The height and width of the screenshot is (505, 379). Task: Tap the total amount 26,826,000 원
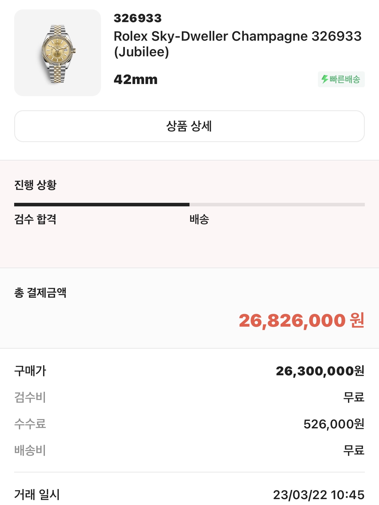(301, 320)
